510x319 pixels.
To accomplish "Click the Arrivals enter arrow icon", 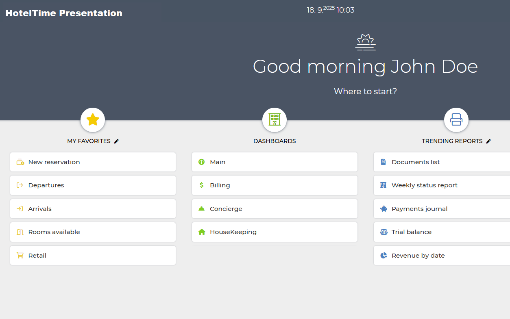I will 20,209.
